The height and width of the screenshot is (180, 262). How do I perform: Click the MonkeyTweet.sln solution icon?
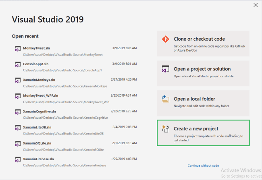18,49
